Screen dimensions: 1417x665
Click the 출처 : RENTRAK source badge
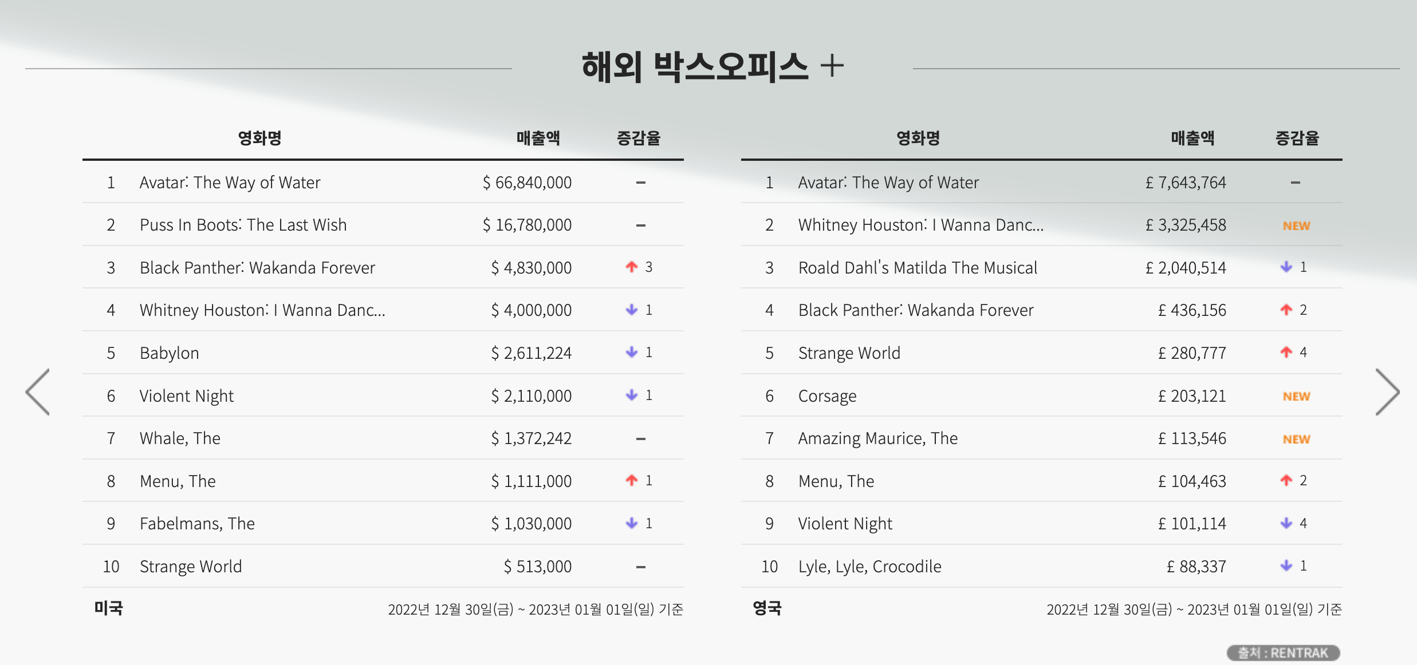pos(1283,652)
